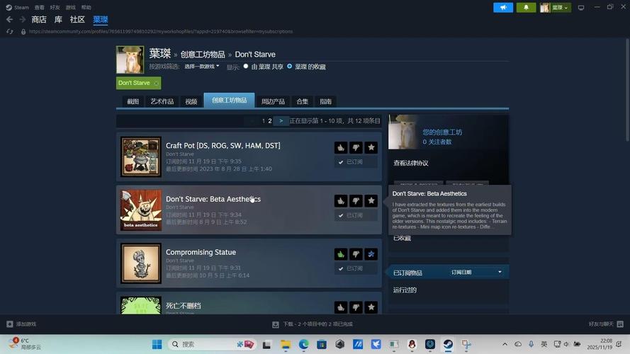Switch to 指南 tab
Screen dimensions: 630x354
pyautogui.click(x=326, y=101)
